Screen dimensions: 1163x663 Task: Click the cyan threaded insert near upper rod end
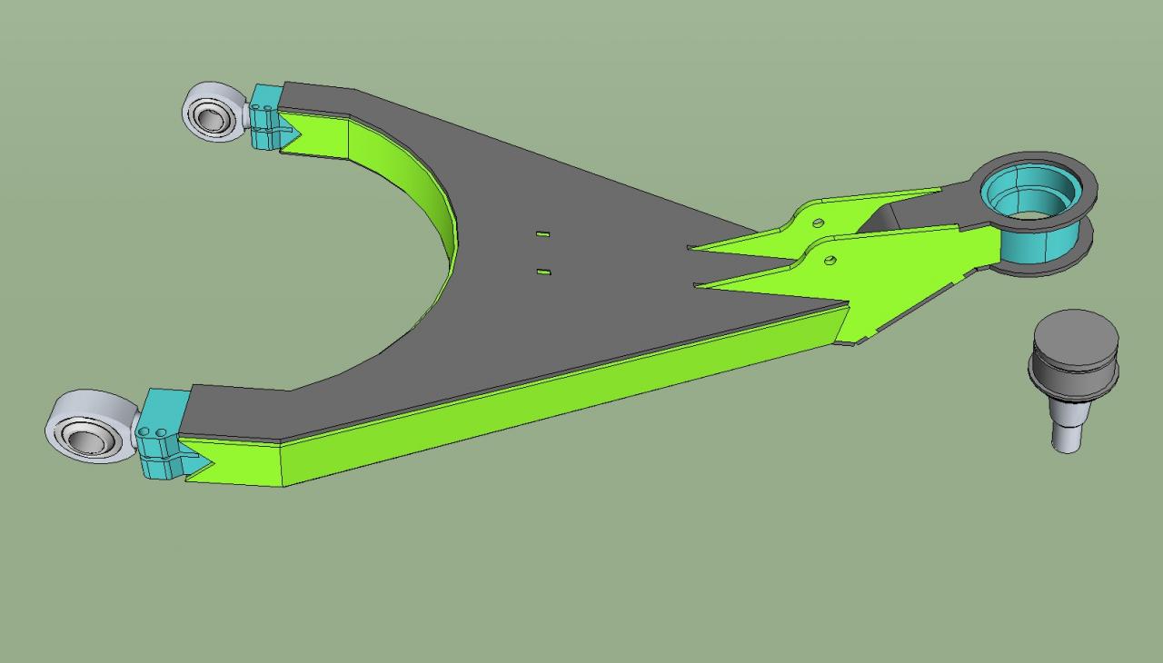point(263,116)
